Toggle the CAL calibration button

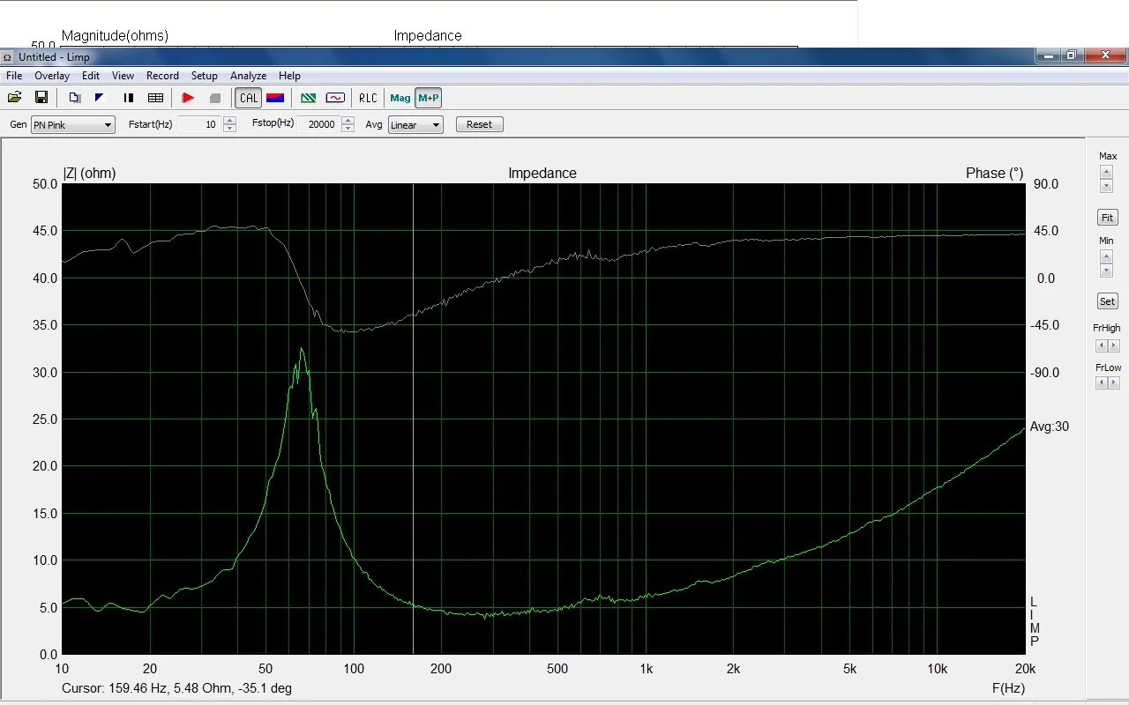pyautogui.click(x=249, y=98)
